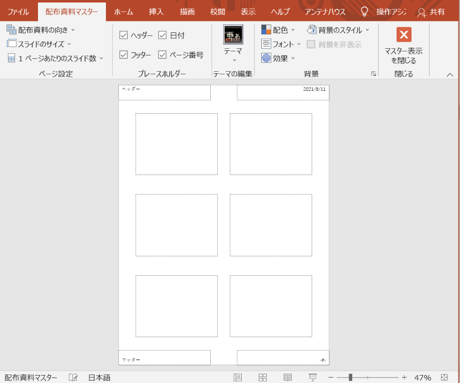The width and height of the screenshot is (460, 383).
Task: Click the マスター表示を閉じる red X icon
Action: 404,34
